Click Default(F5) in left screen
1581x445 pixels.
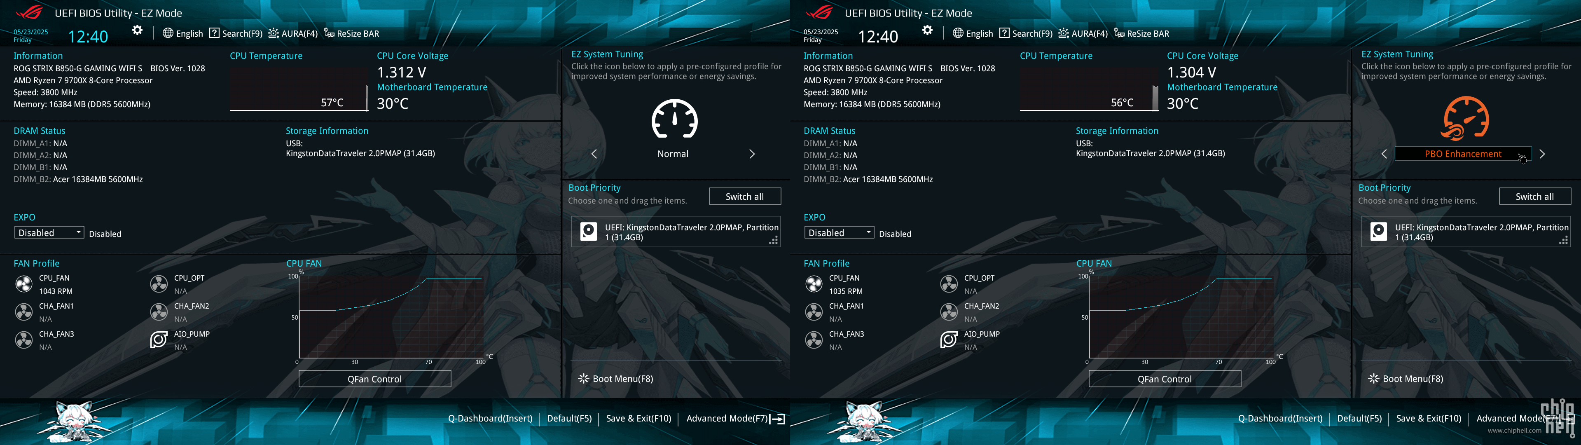(569, 419)
